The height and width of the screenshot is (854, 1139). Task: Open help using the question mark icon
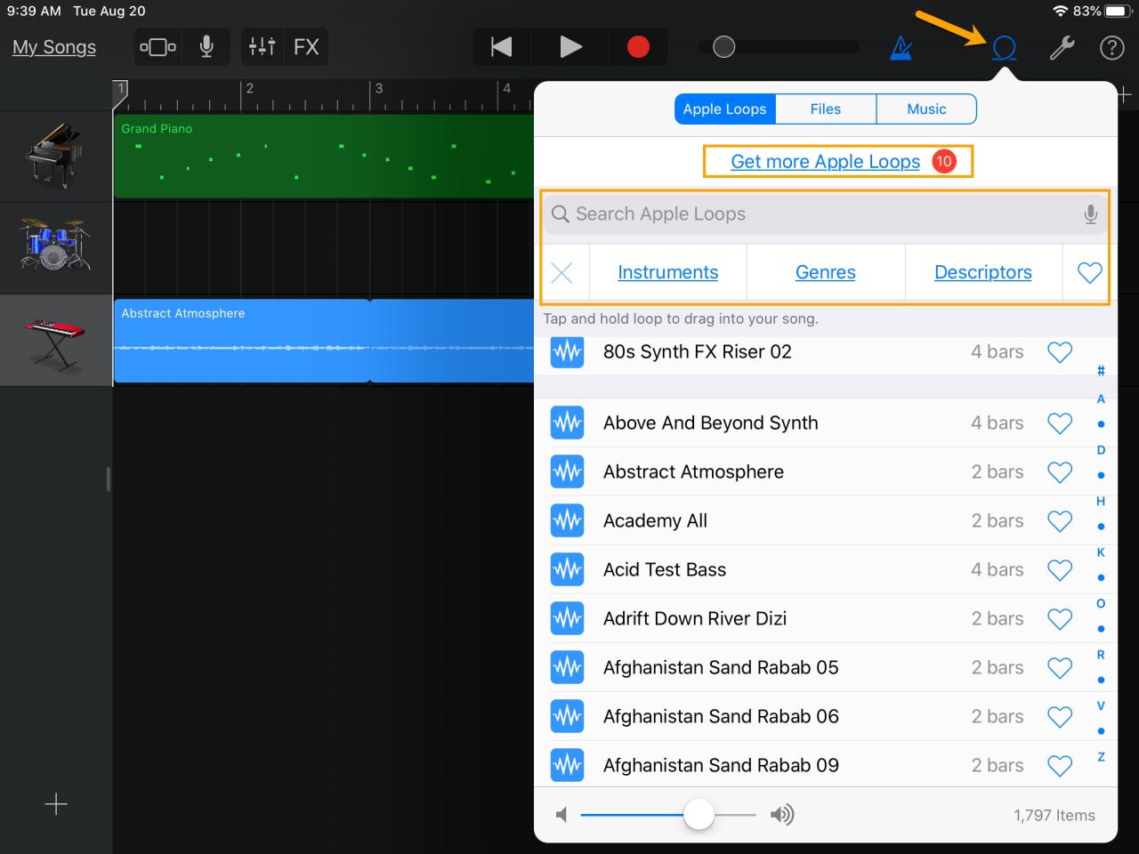click(x=1111, y=47)
